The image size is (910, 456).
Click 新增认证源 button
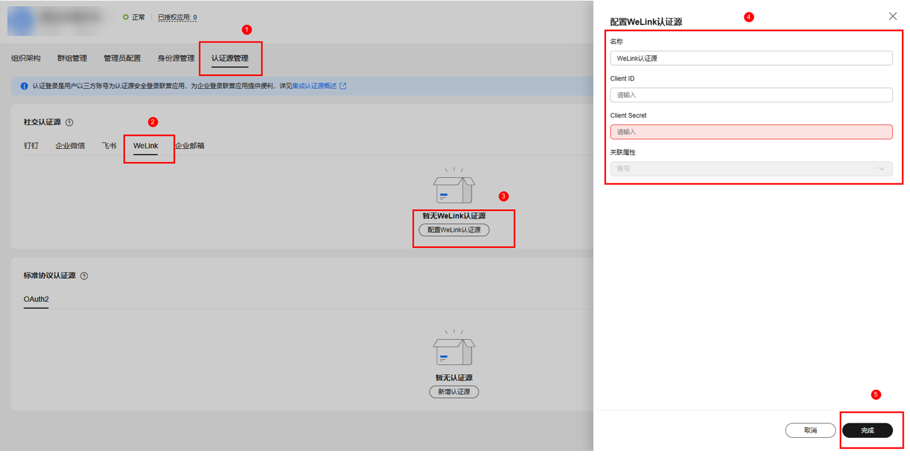[x=454, y=392]
